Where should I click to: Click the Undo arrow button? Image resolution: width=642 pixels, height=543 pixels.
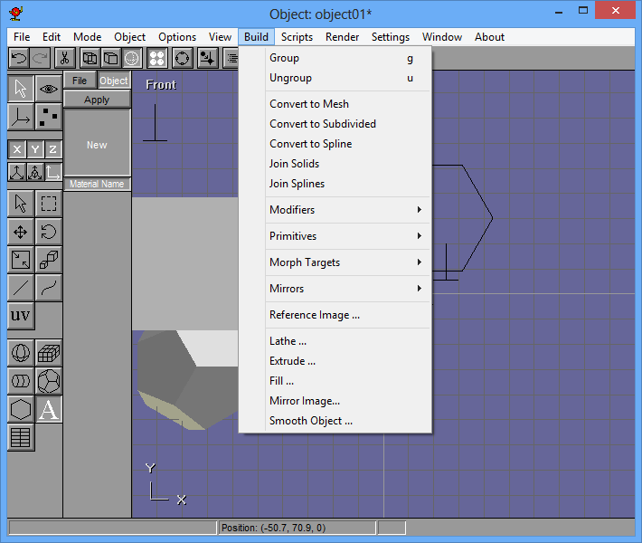[19, 58]
